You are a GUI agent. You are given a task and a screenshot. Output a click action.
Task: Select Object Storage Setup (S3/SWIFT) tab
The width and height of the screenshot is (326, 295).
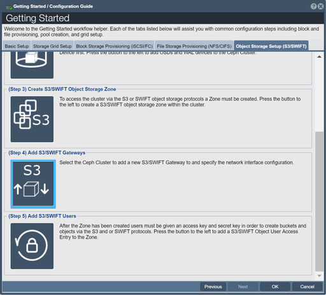(x=271, y=46)
